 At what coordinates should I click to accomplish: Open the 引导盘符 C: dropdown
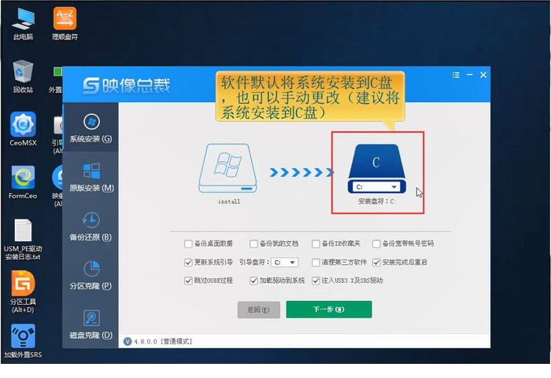[x=285, y=262]
